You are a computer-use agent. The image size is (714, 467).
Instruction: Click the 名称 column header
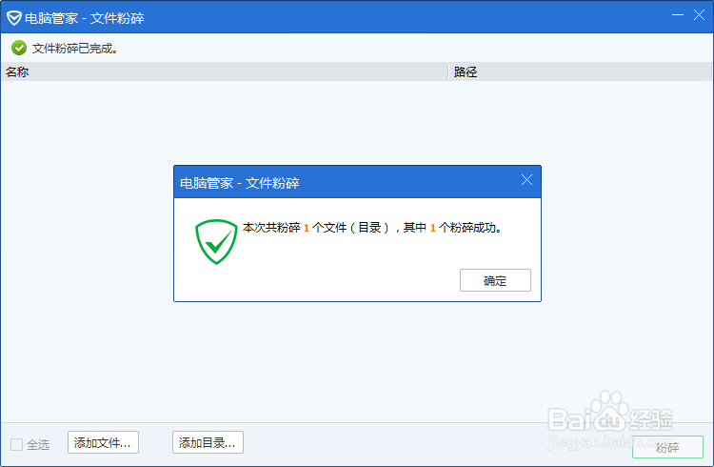point(225,72)
